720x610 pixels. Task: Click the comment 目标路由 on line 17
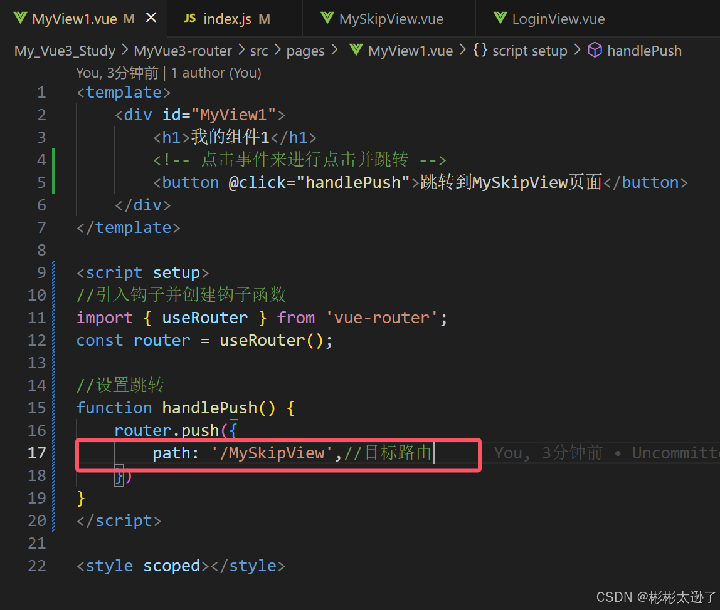click(x=388, y=453)
